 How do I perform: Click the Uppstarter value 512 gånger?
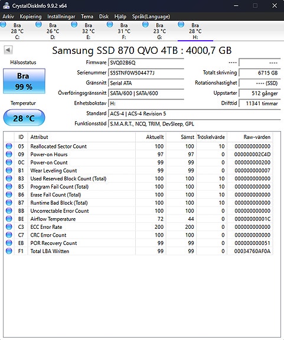(x=260, y=93)
